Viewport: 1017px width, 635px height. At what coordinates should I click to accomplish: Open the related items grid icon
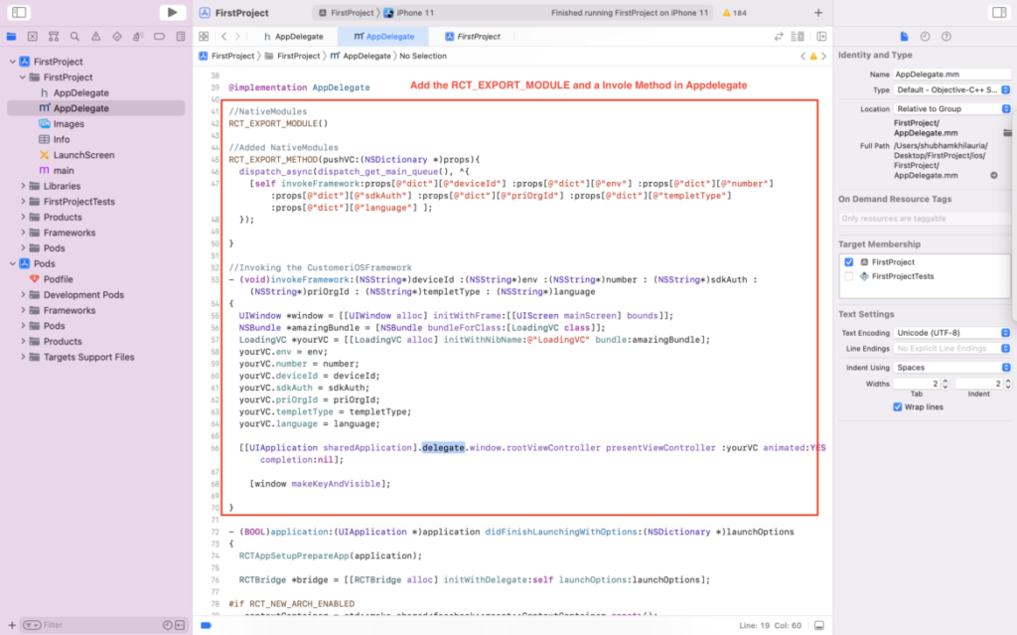point(204,37)
